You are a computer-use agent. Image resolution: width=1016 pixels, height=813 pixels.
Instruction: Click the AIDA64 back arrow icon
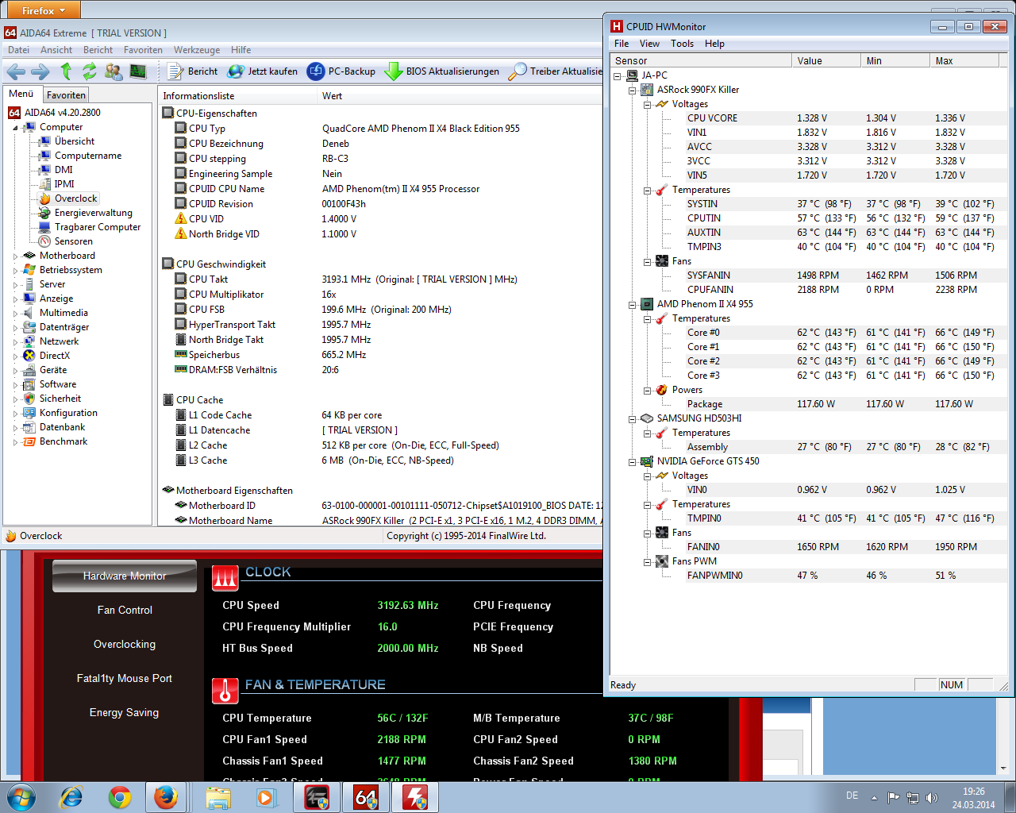coord(15,71)
